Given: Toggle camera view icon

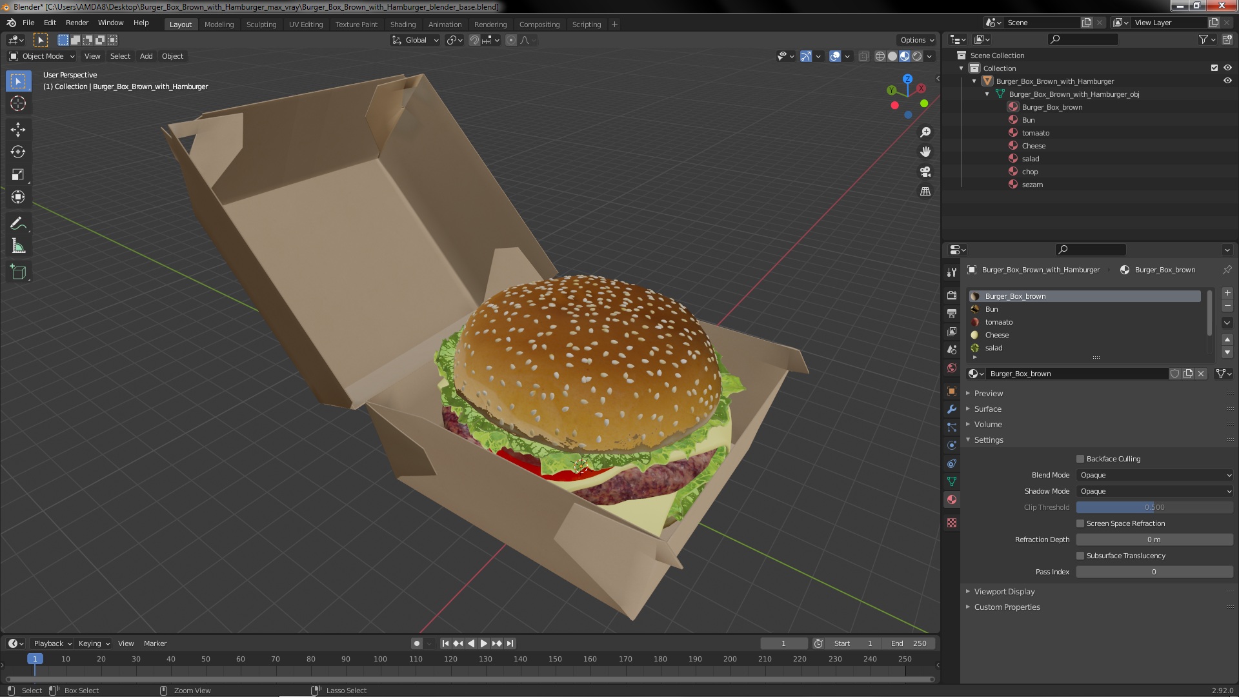Looking at the screenshot, I should coord(925,172).
